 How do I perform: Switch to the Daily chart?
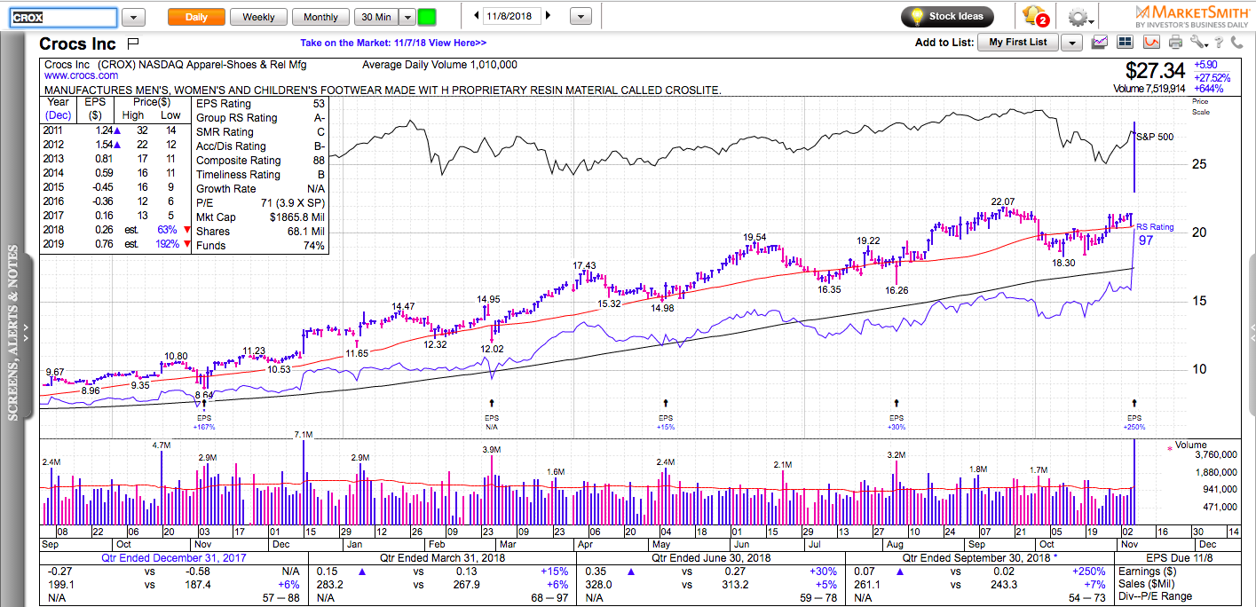pos(196,17)
